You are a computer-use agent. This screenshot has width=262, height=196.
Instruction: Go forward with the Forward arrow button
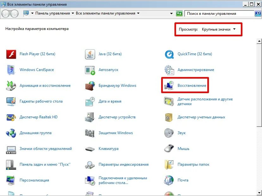click(x=15, y=14)
